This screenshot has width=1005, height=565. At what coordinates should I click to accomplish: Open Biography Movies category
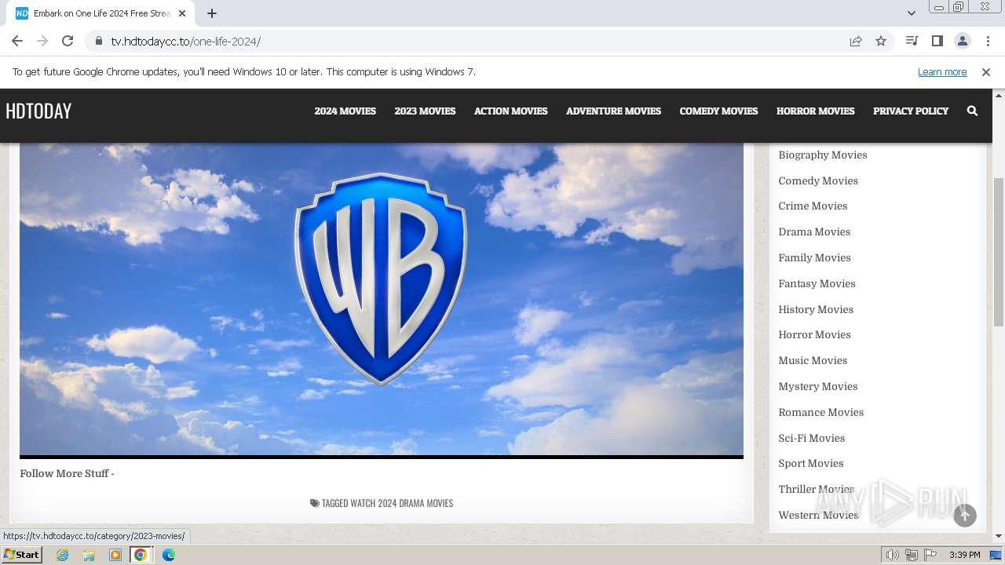pyautogui.click(x=823, y=155)
